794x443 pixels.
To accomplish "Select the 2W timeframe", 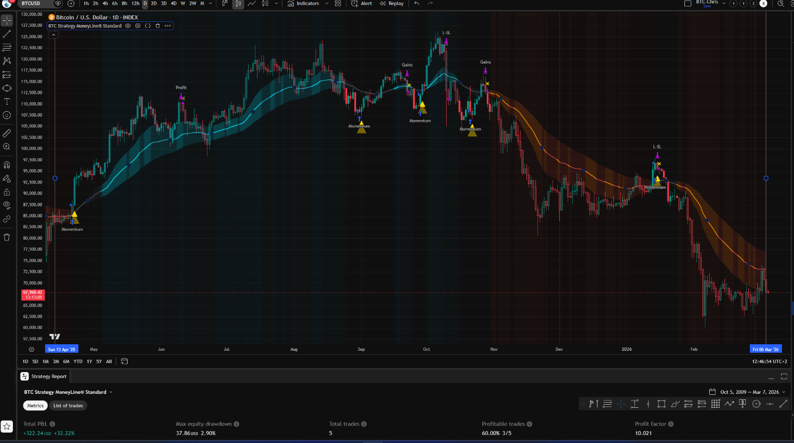I will 193,3.
